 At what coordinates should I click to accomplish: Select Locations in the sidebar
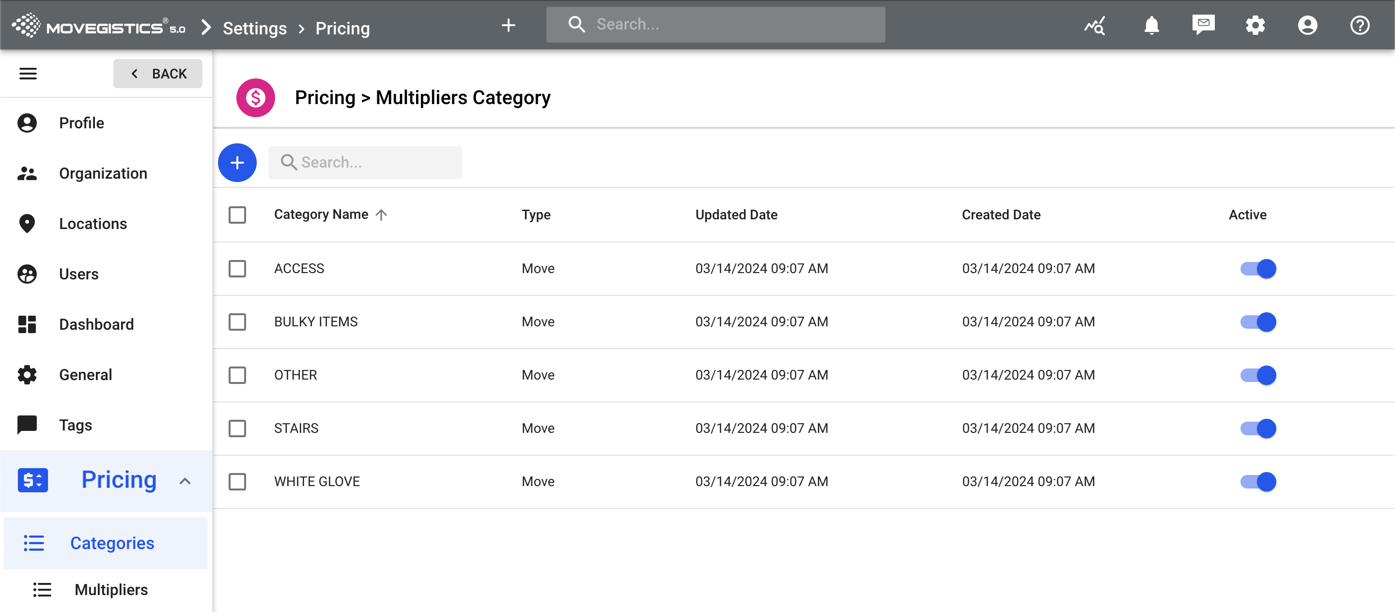point(93,224)
